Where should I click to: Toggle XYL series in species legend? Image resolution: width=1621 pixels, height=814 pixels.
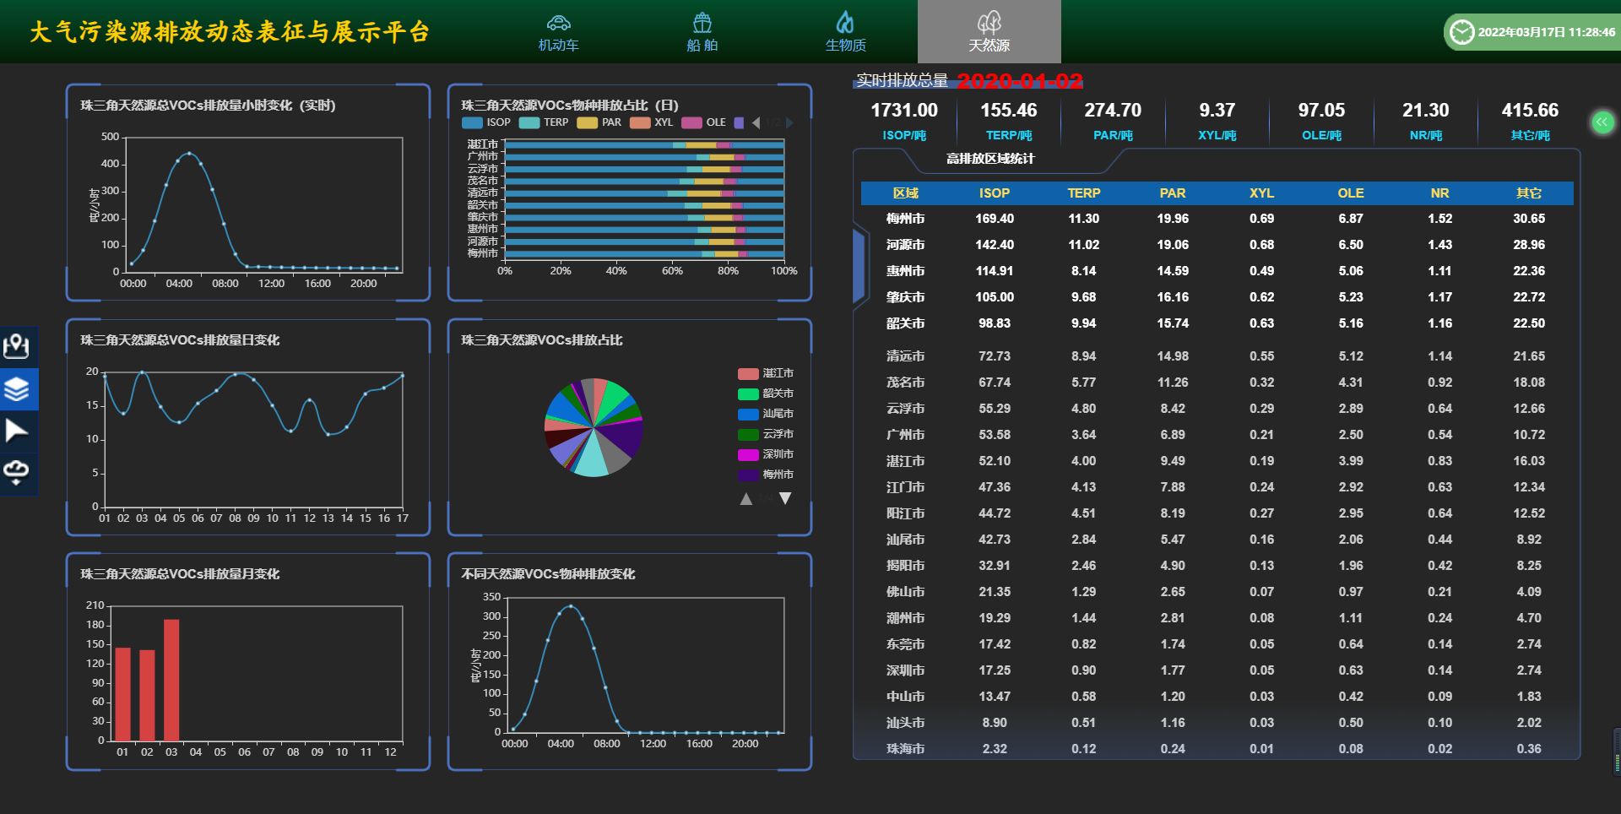tap(652, 122)
